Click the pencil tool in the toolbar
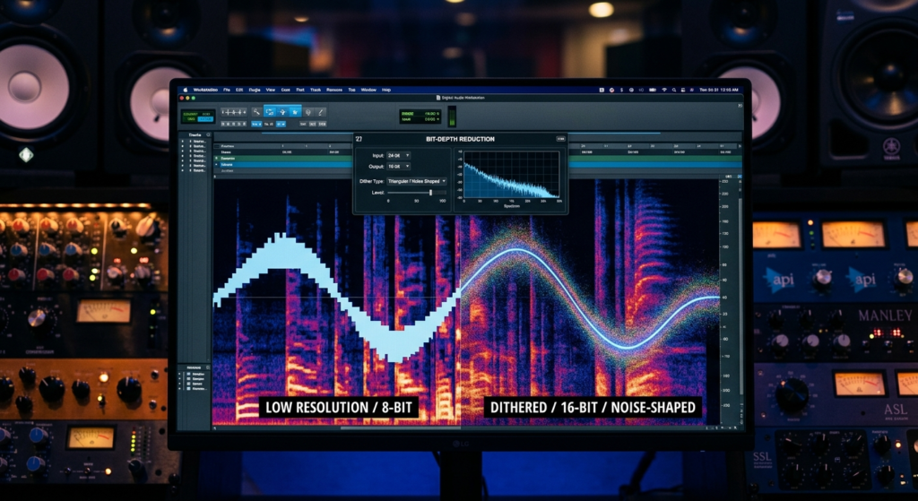Viewport: 918px width, 501px height. click(x=321, y=112)
